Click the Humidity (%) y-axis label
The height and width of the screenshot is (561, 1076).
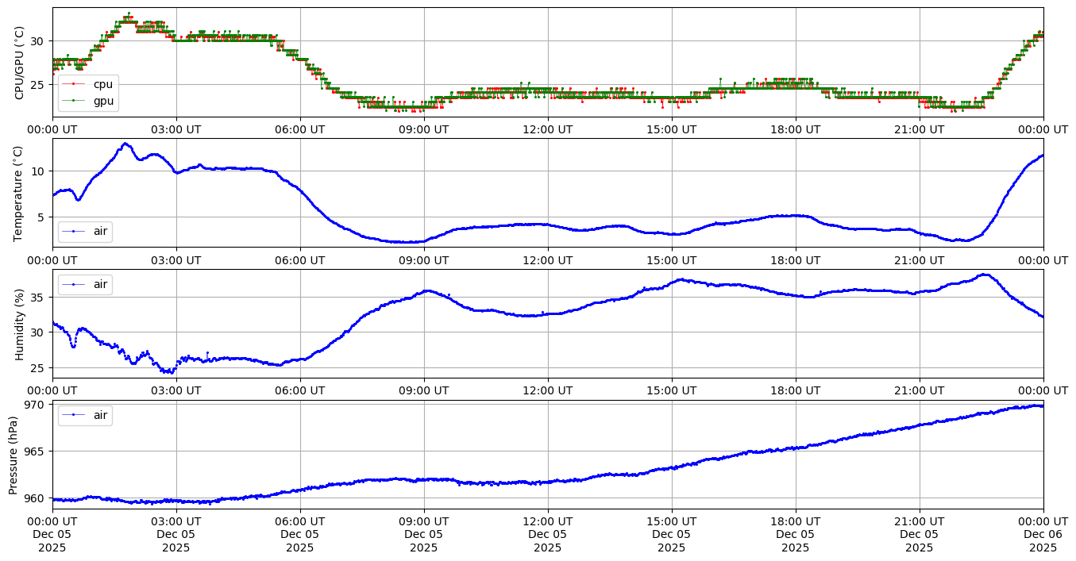pyautogui.click(x=21, y=324)
